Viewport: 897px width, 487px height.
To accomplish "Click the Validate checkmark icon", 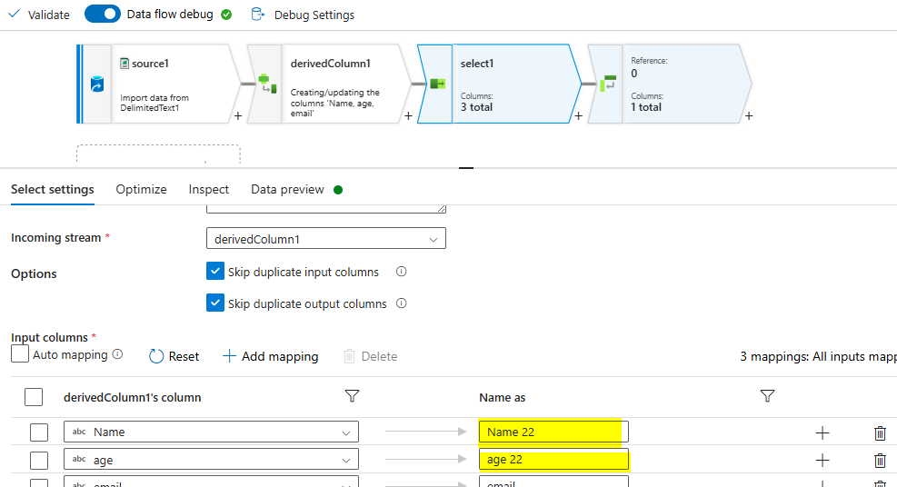I will (14, 14).
